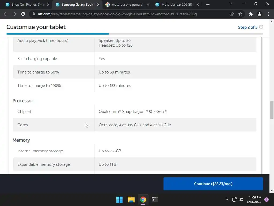Close the motorola one gsmarena tab
This screenshot has width=274, height=206.
coord(148,5)
